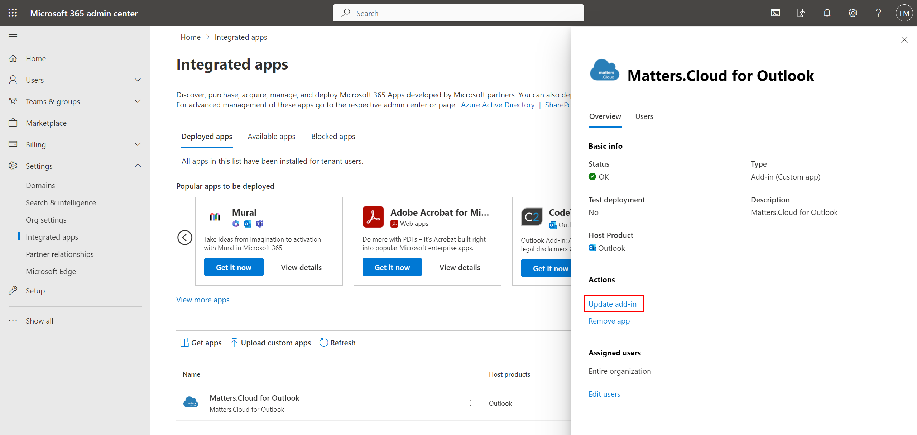Click Matters.Cloud icon in apps table
This screenshot has height=435, width=917.
click(x=191, y=402)
